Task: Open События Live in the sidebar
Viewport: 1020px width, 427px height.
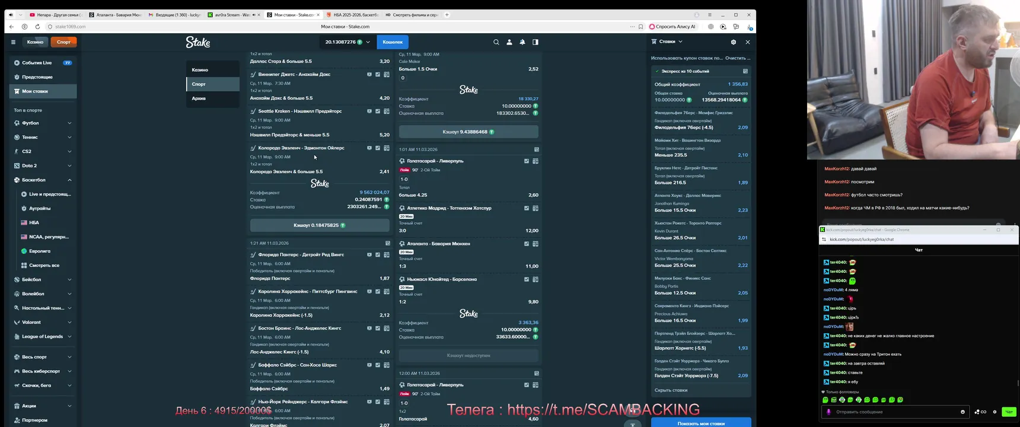Action: pos(43,63)
